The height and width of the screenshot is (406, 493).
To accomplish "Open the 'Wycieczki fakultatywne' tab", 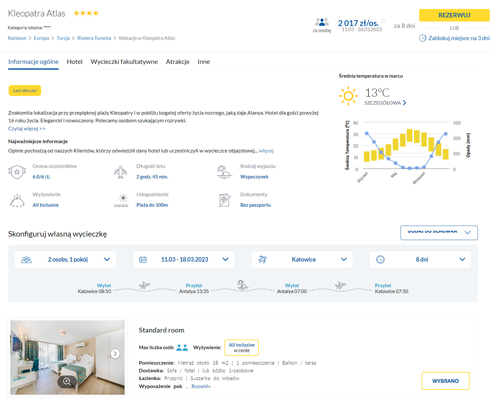I will click(x=124, y=62).
